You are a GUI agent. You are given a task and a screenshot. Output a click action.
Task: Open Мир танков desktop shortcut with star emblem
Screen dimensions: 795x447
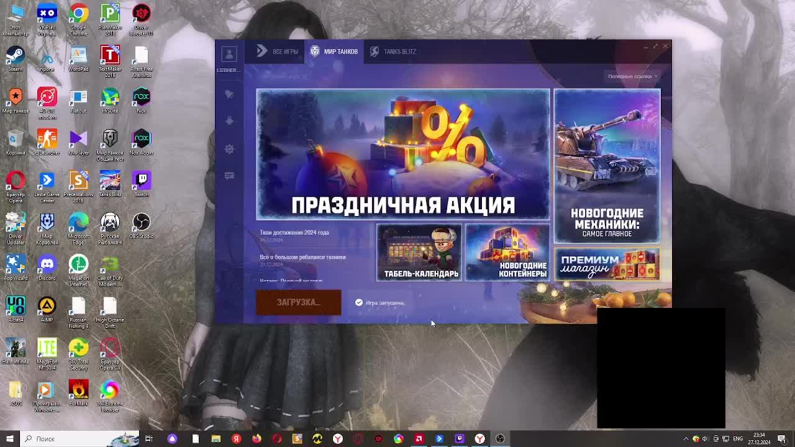pos(16,101)
